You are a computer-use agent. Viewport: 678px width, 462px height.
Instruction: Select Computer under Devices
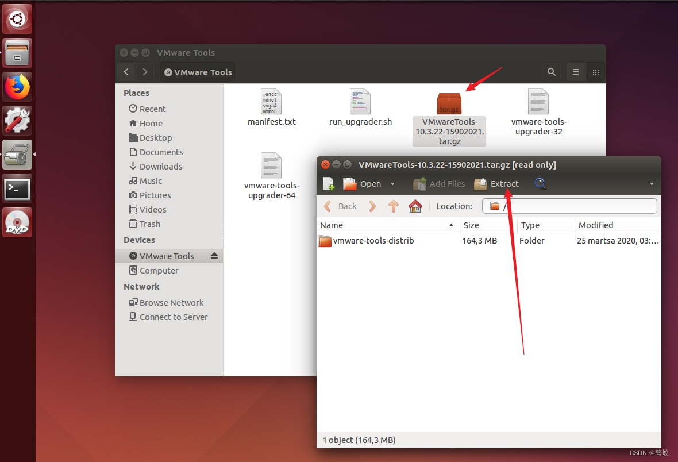tap(154, 271)
